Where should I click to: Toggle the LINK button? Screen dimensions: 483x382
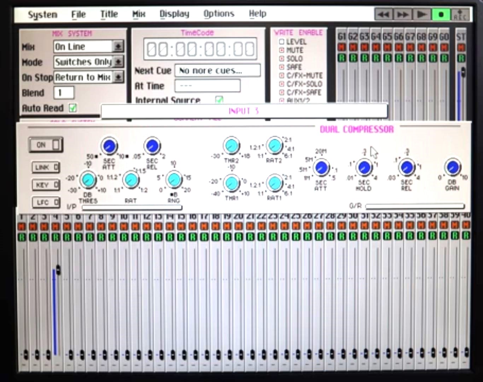point(46,167)
